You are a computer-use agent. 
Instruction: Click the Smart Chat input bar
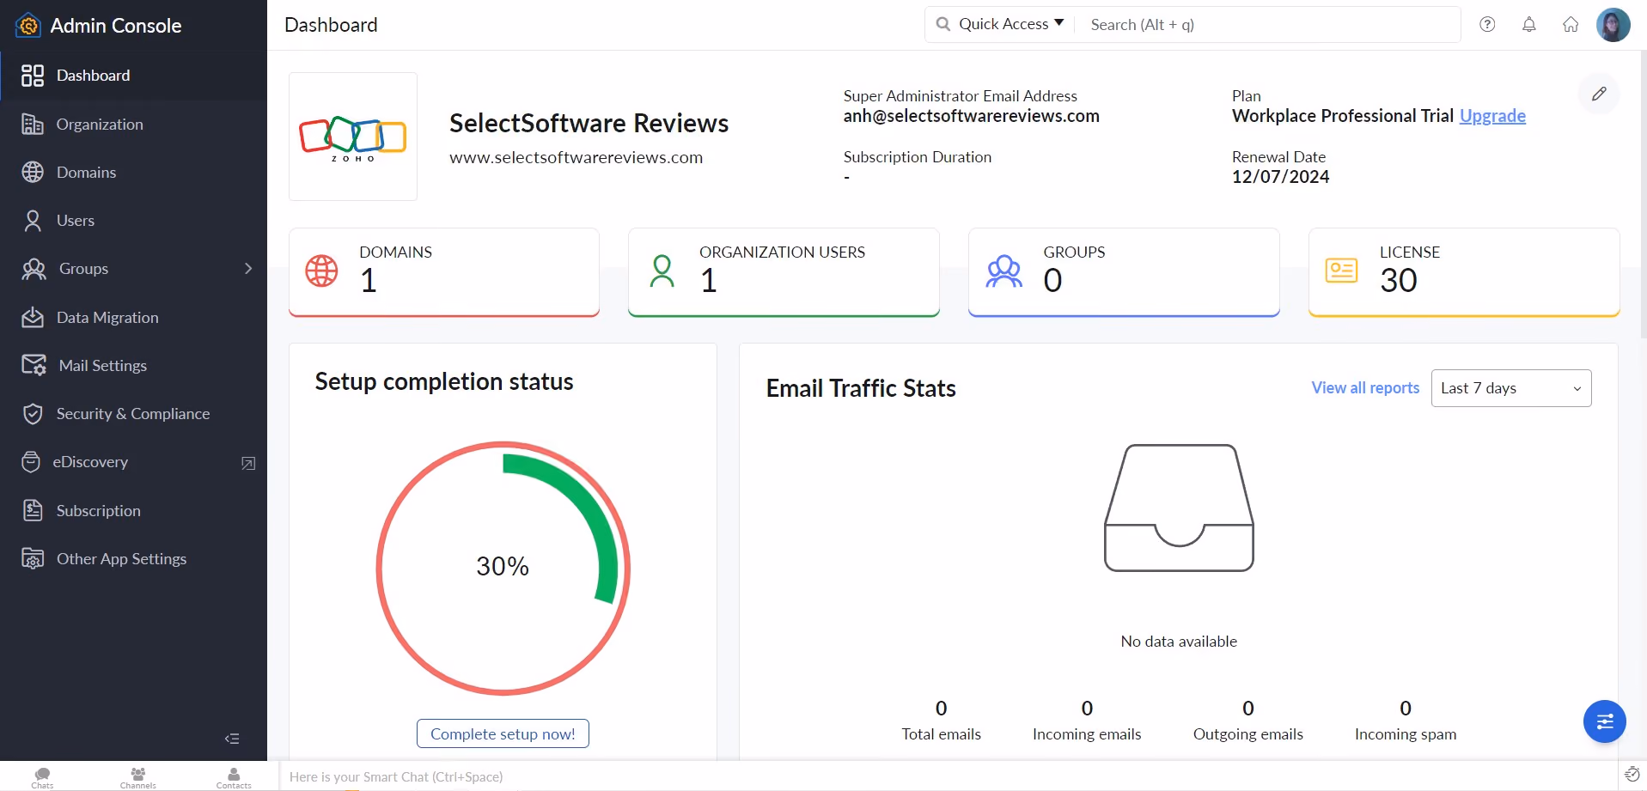[x=948, y=776]
